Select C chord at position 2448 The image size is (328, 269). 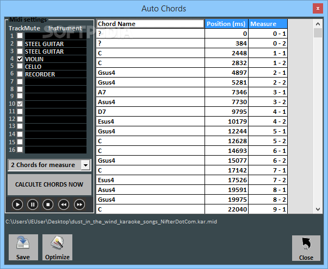[x=150, y=53]
